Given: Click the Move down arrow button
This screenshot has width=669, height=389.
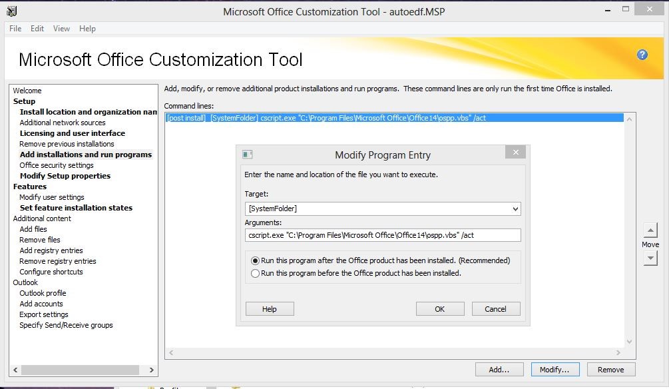Looking at the screenshot, I should pyautogui.click(x=650, y=258).
